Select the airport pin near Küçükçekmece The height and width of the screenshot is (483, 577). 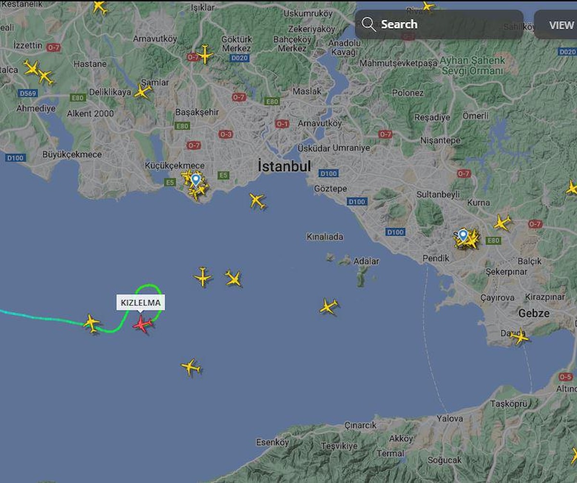tap(196, 180)
